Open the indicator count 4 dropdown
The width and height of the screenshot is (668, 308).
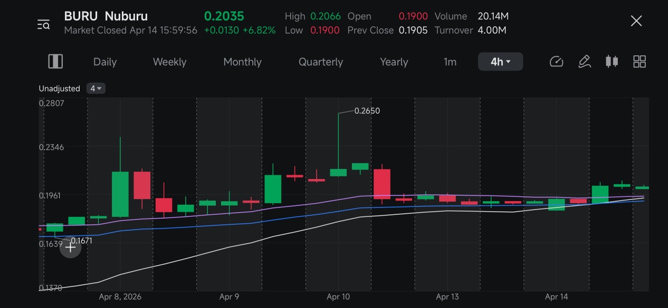pyautogui.click(x=96, y=88)
